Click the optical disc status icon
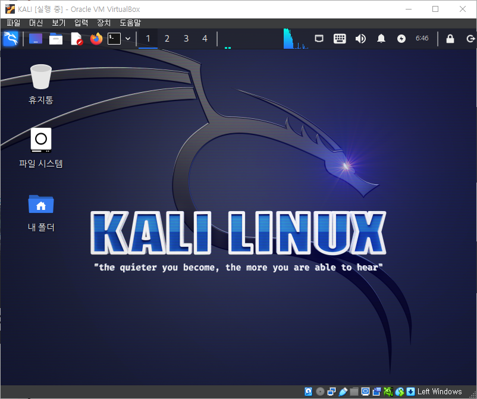The image size is (477, 399). pyautogui.click(x=320, y=392)
